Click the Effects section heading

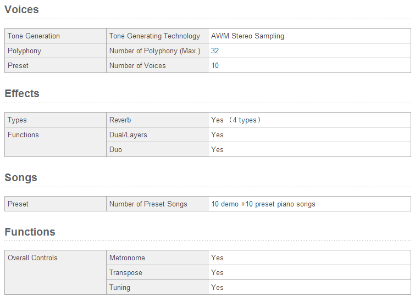tap(22, 93)
